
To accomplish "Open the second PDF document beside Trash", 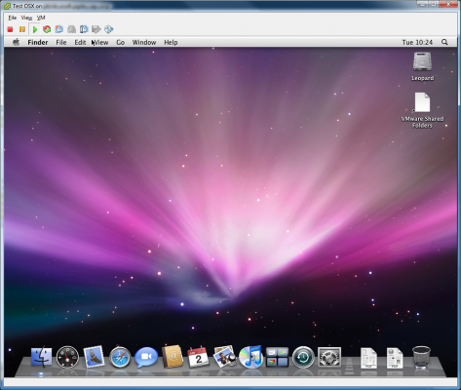I will click(x=395, y=358).
